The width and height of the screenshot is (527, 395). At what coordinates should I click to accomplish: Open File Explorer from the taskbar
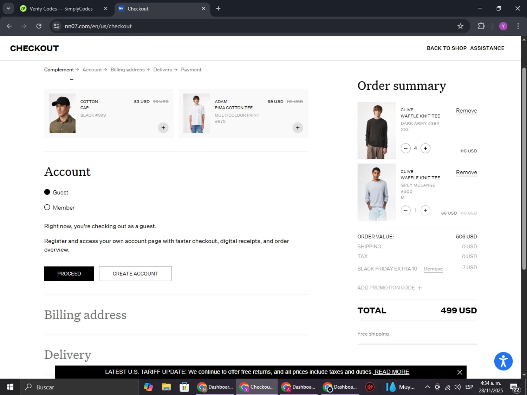166,387
